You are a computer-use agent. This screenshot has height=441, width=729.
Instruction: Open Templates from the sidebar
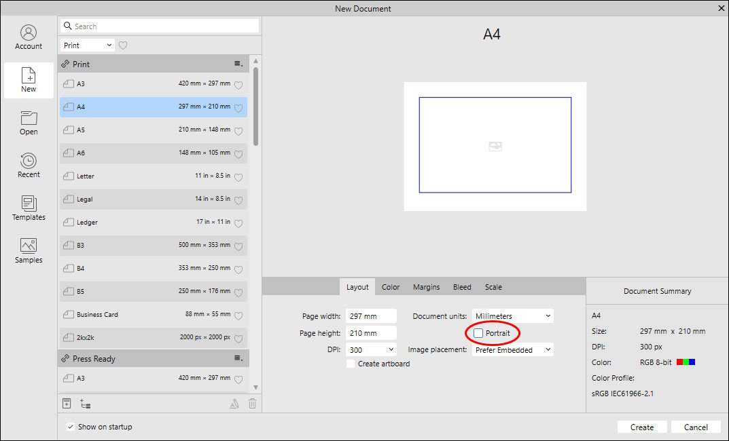[x=28, y=208]
